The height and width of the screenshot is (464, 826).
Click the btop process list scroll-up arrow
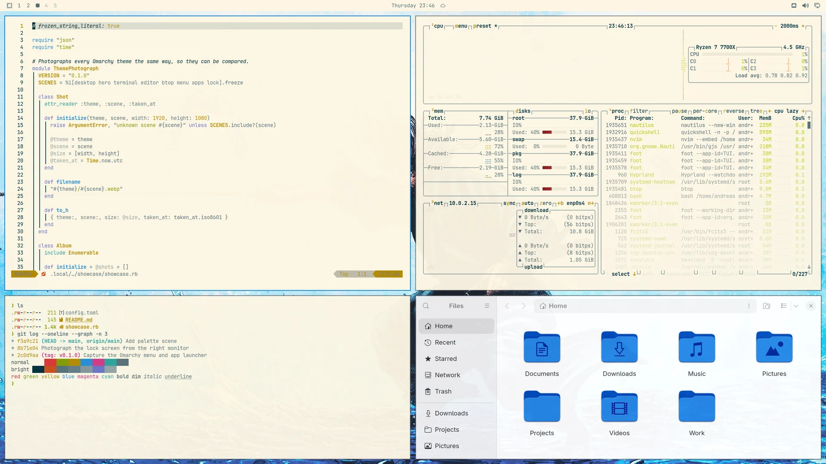(x=809, y=118)
